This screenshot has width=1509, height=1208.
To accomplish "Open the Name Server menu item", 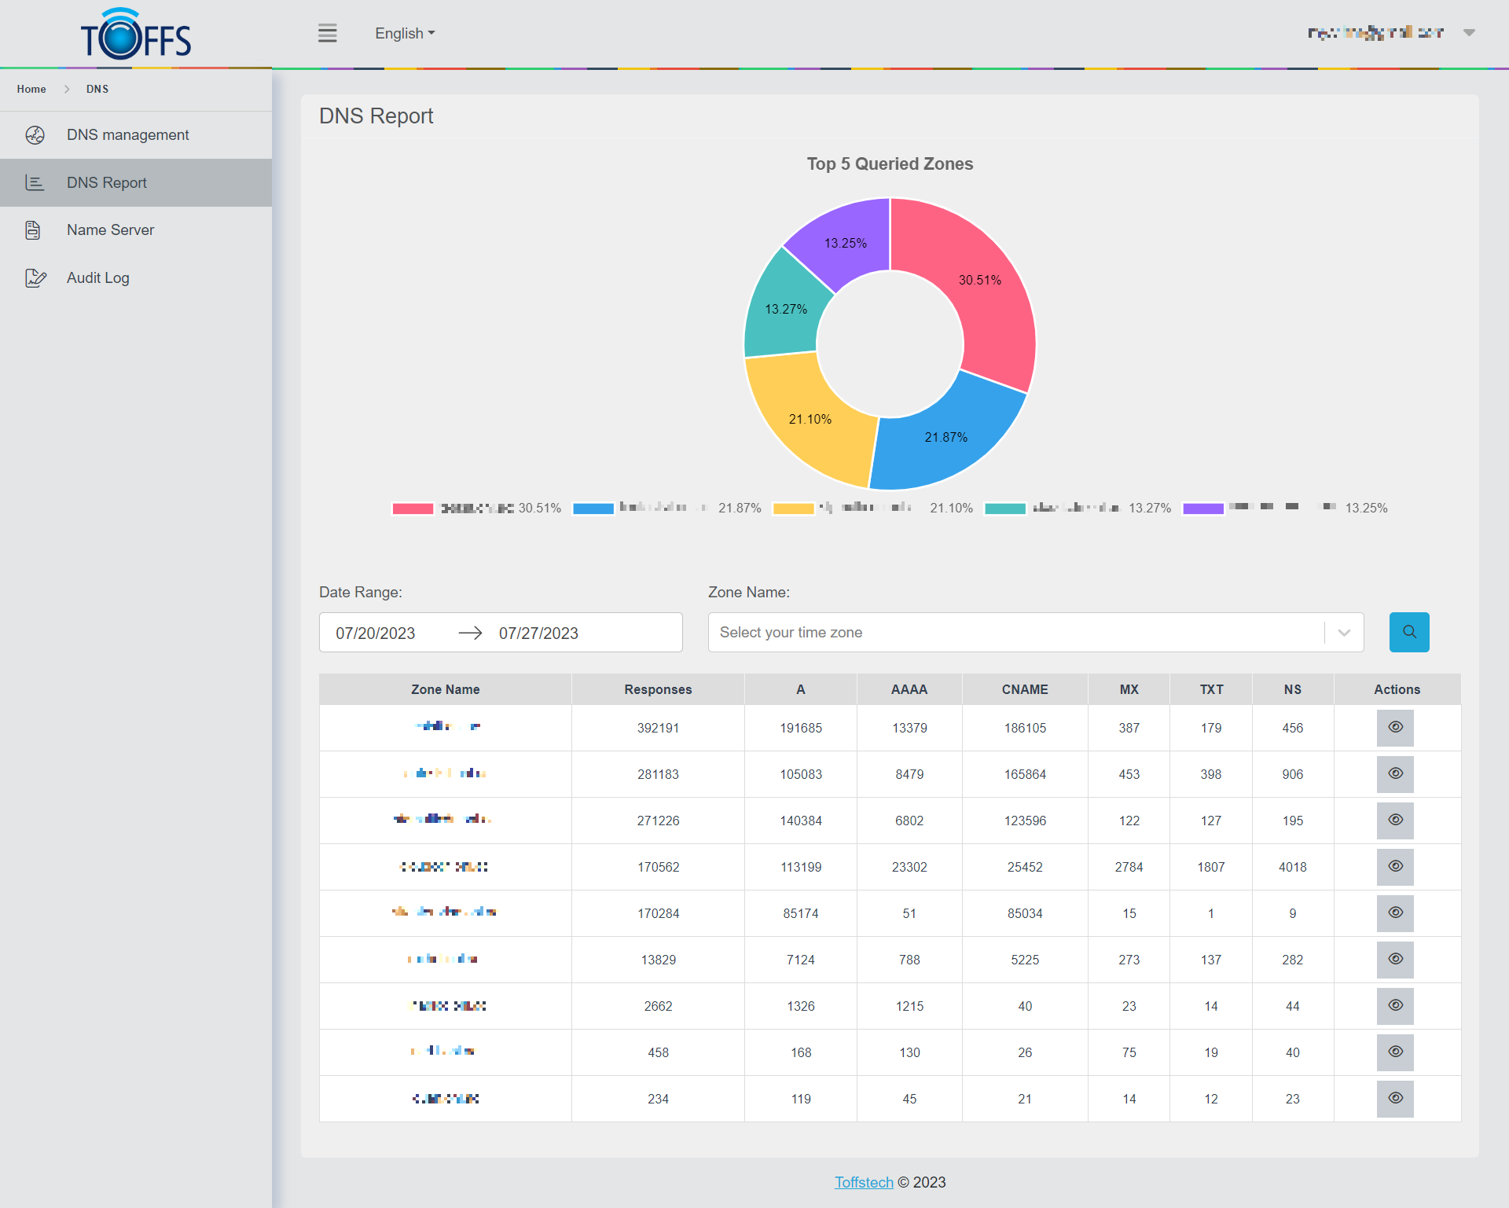I will pyautogui.click(x=110, y=230).
